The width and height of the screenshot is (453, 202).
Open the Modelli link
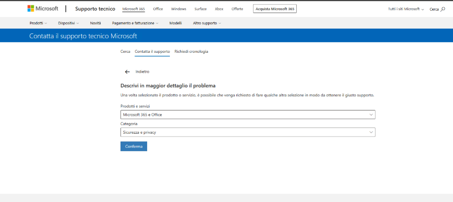pos(175,23)
